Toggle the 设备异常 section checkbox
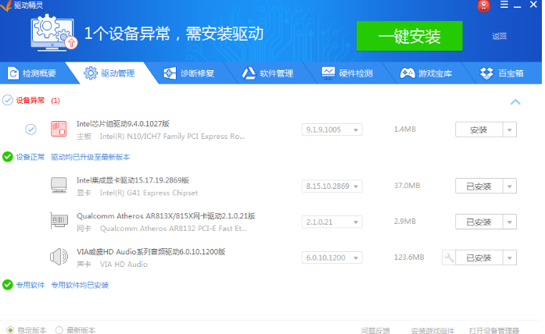 [x=7, y=100]
